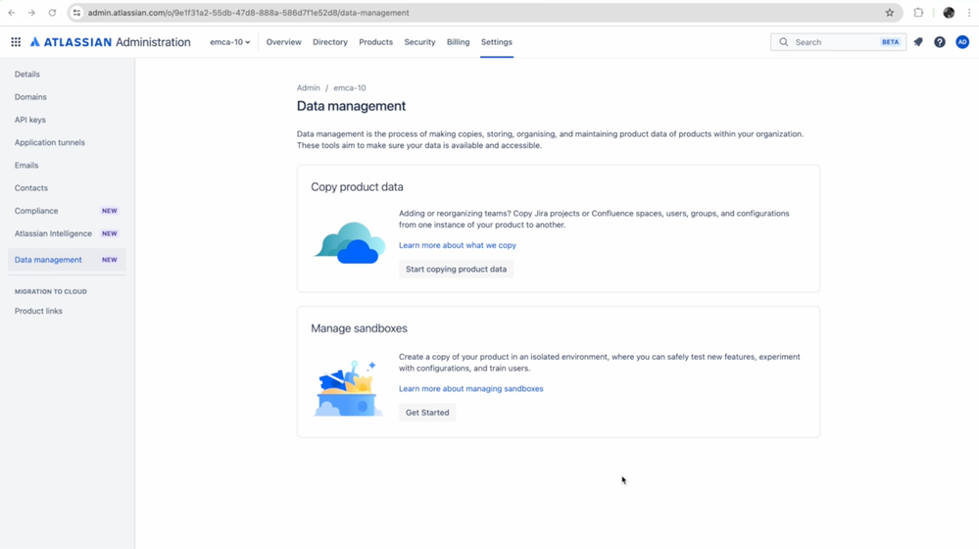Image resolution: width=979 pixels, height=549 pixels.
Task: Open Application tunnels in the sidebar
Action: click(x=50, y=142)
